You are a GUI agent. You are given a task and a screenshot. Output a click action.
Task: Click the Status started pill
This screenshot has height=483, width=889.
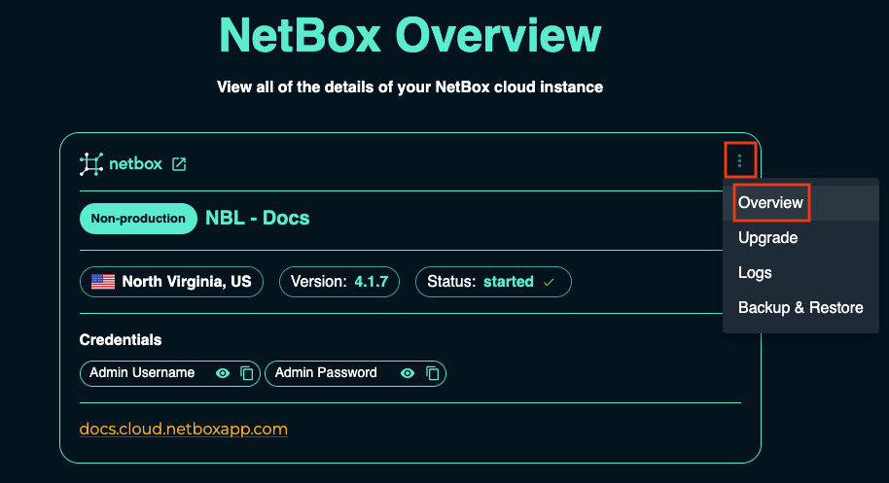point(493,282)
